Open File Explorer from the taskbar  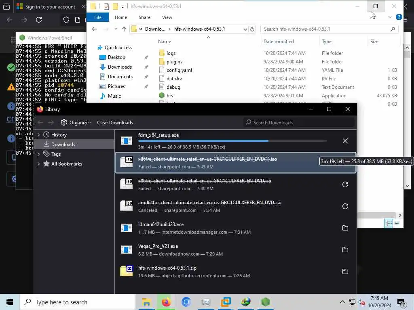pos(146,302)
